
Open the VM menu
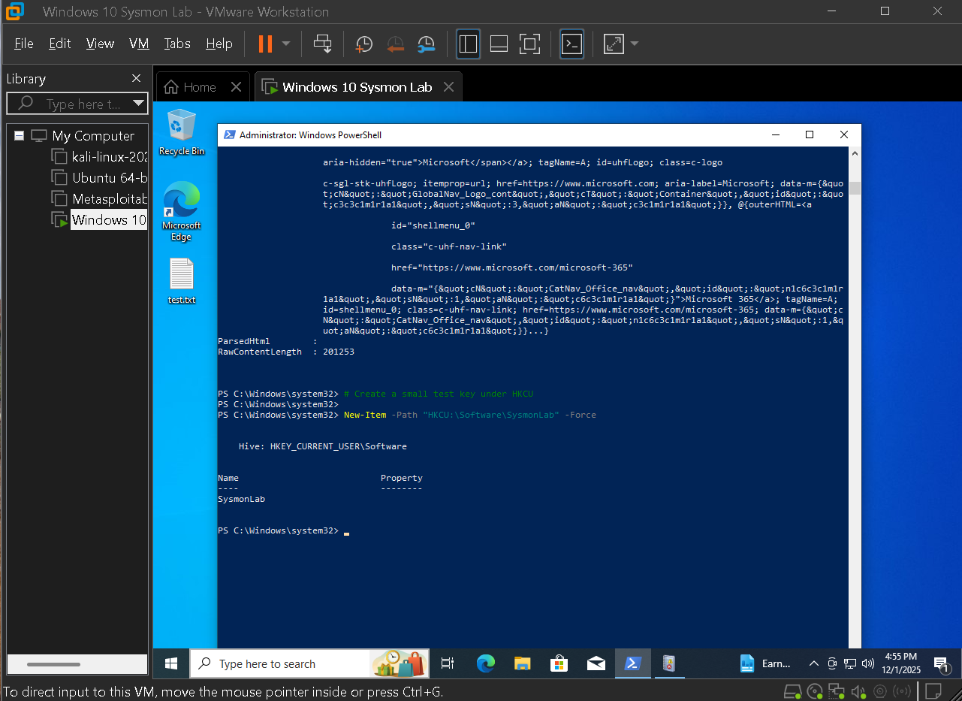[x=139, y=44]
